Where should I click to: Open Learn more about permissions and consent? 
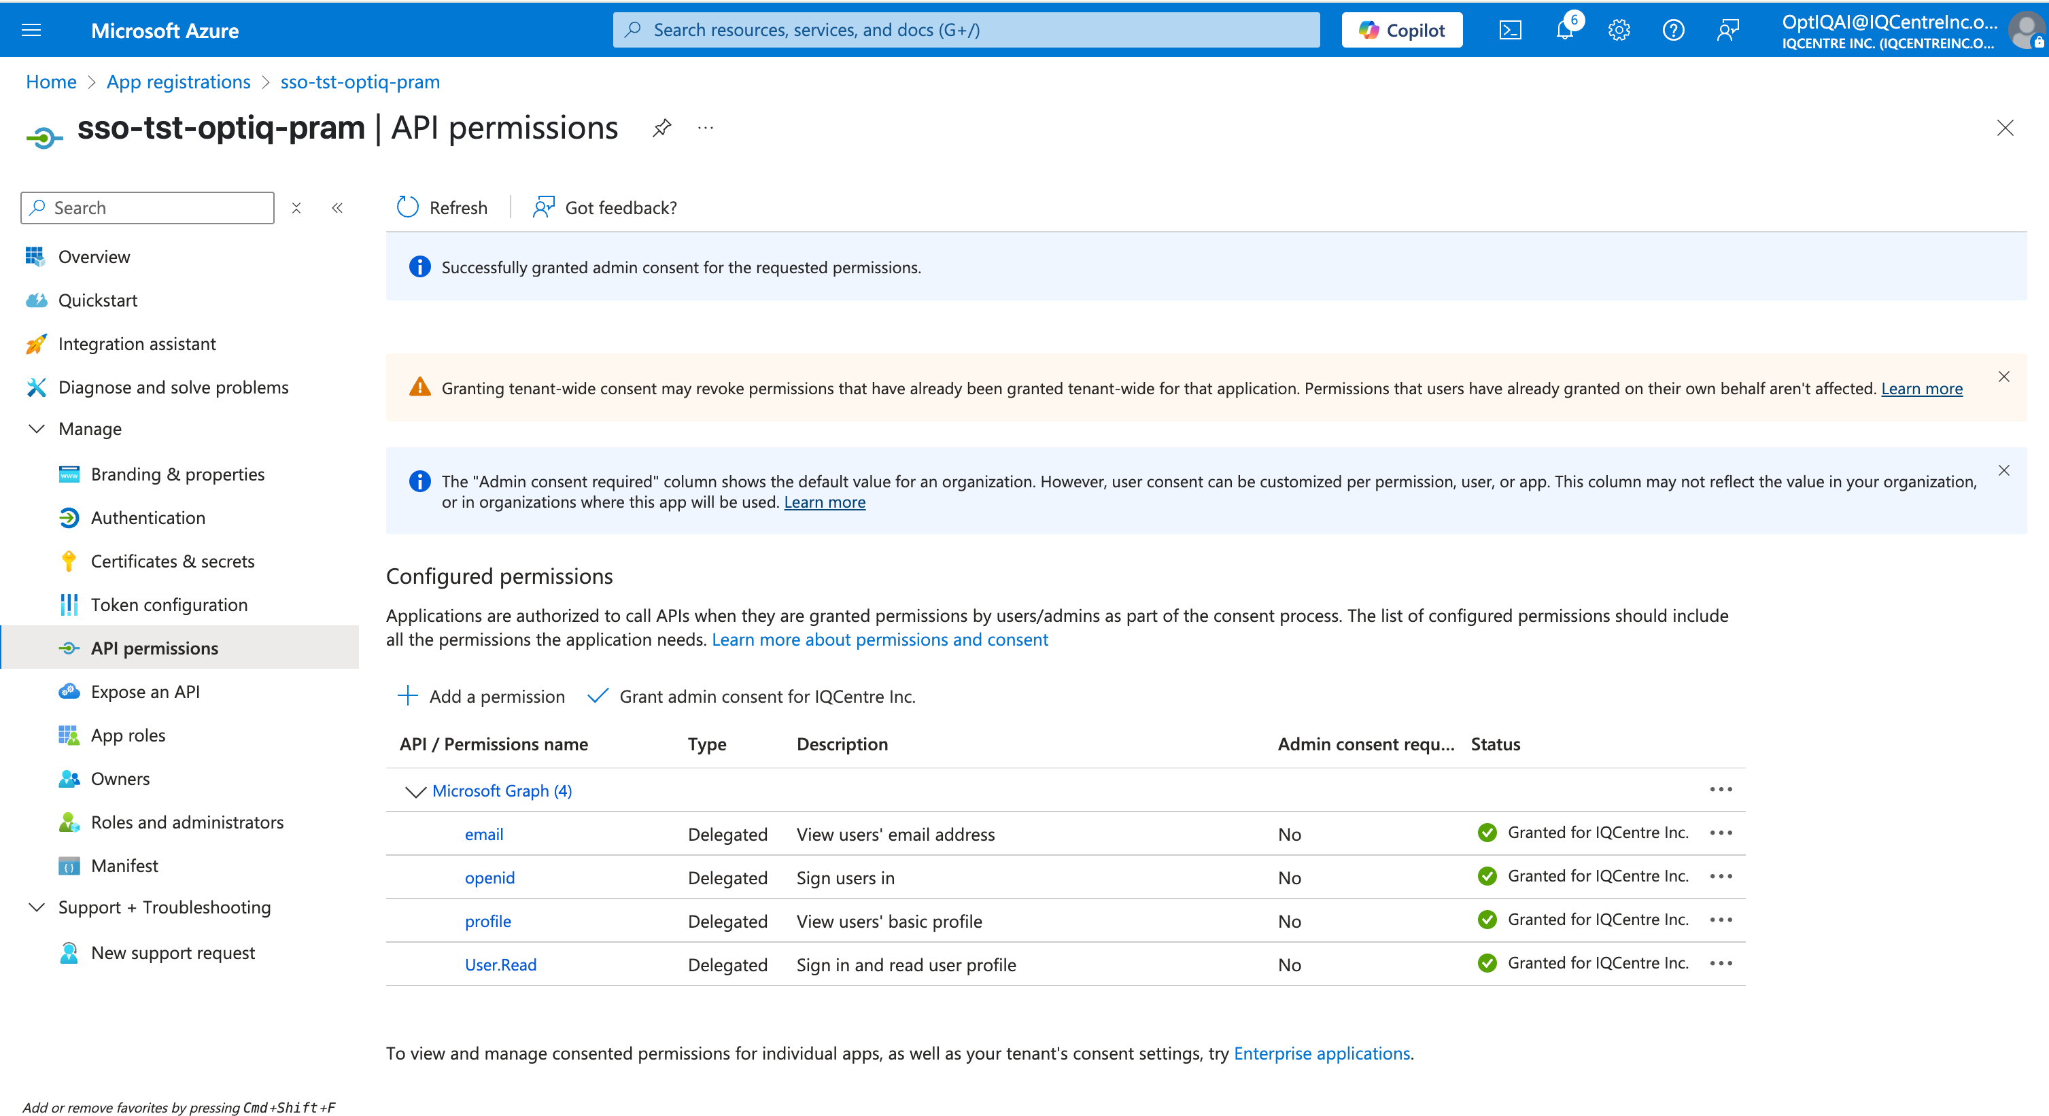(x=880, y=640)
